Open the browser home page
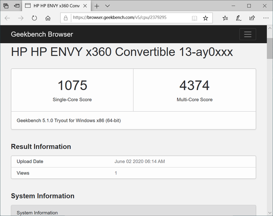 (x=48, y=18)
